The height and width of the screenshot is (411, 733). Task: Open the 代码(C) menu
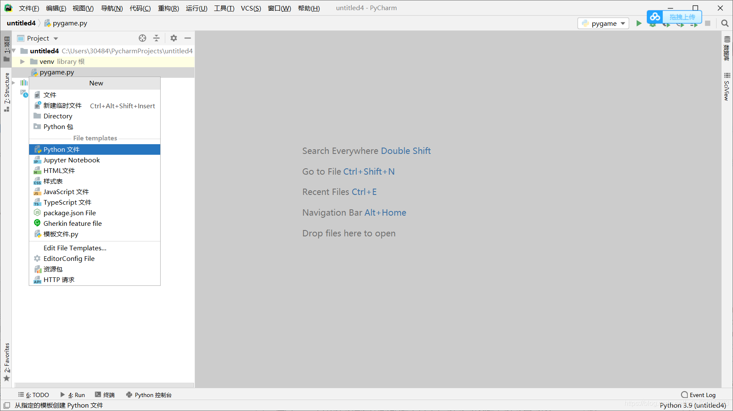[x=140, y=8]
